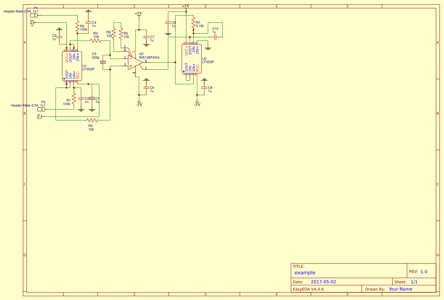Click the LF353P text beside U1
Image resolution: width=444 pixels, height=300 pixels.
(x=88, y=69)
